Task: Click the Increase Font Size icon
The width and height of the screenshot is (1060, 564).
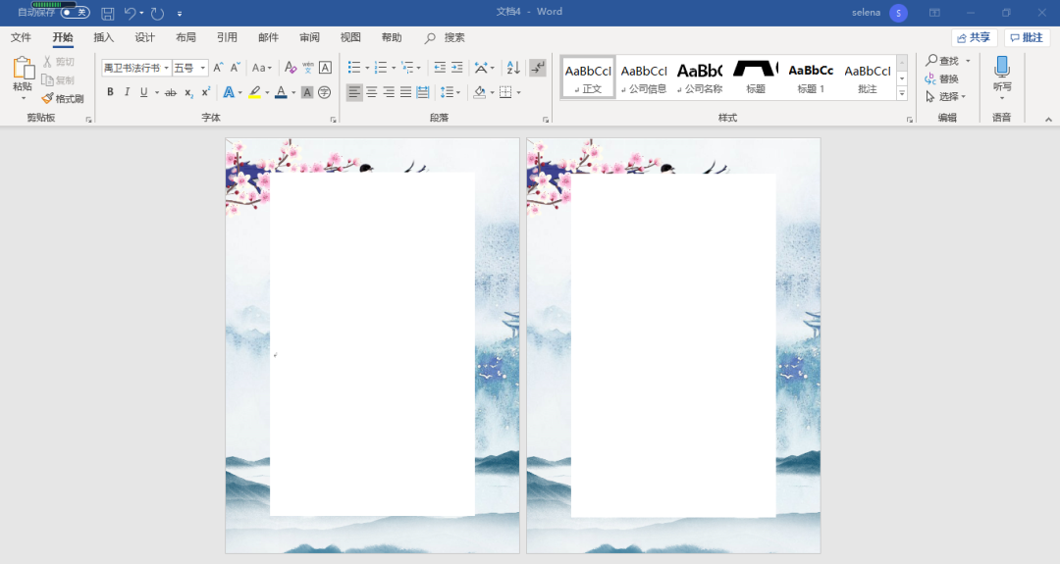Action: 218,68
